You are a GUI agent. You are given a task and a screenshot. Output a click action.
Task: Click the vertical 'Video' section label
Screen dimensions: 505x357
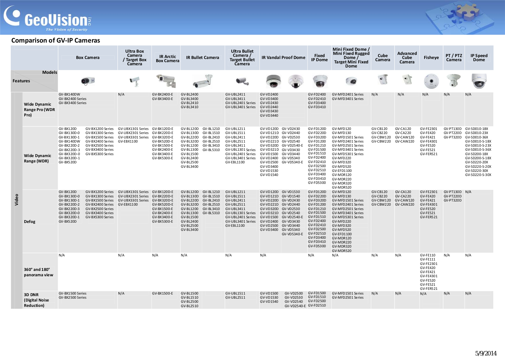pyautogui.click(x=16, y=200)
